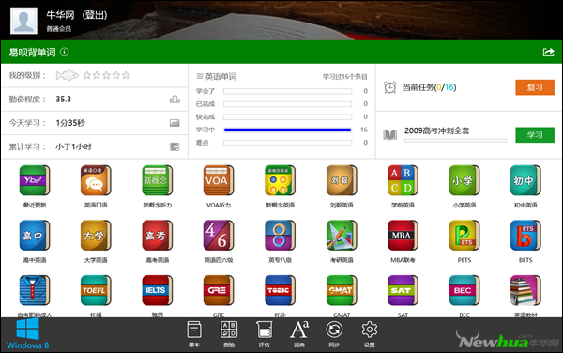Click the 35.3 diligence value
This screenshot has width=563, height=353.
click(63, 100)
